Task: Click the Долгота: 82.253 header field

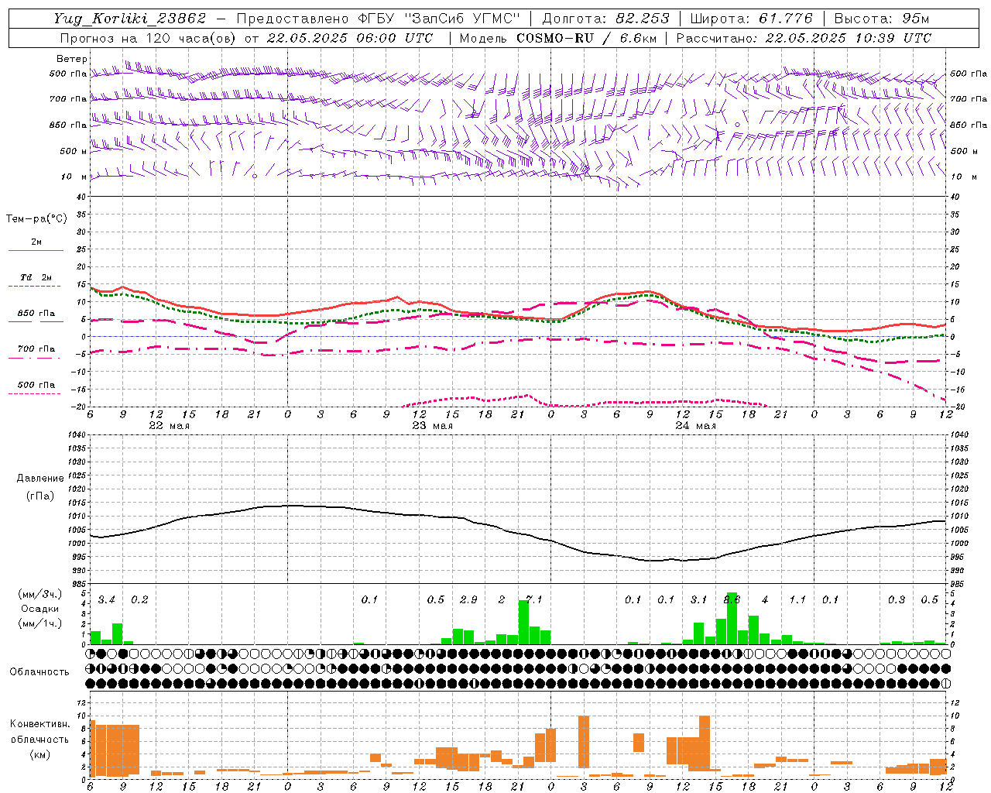Action: 605,19
